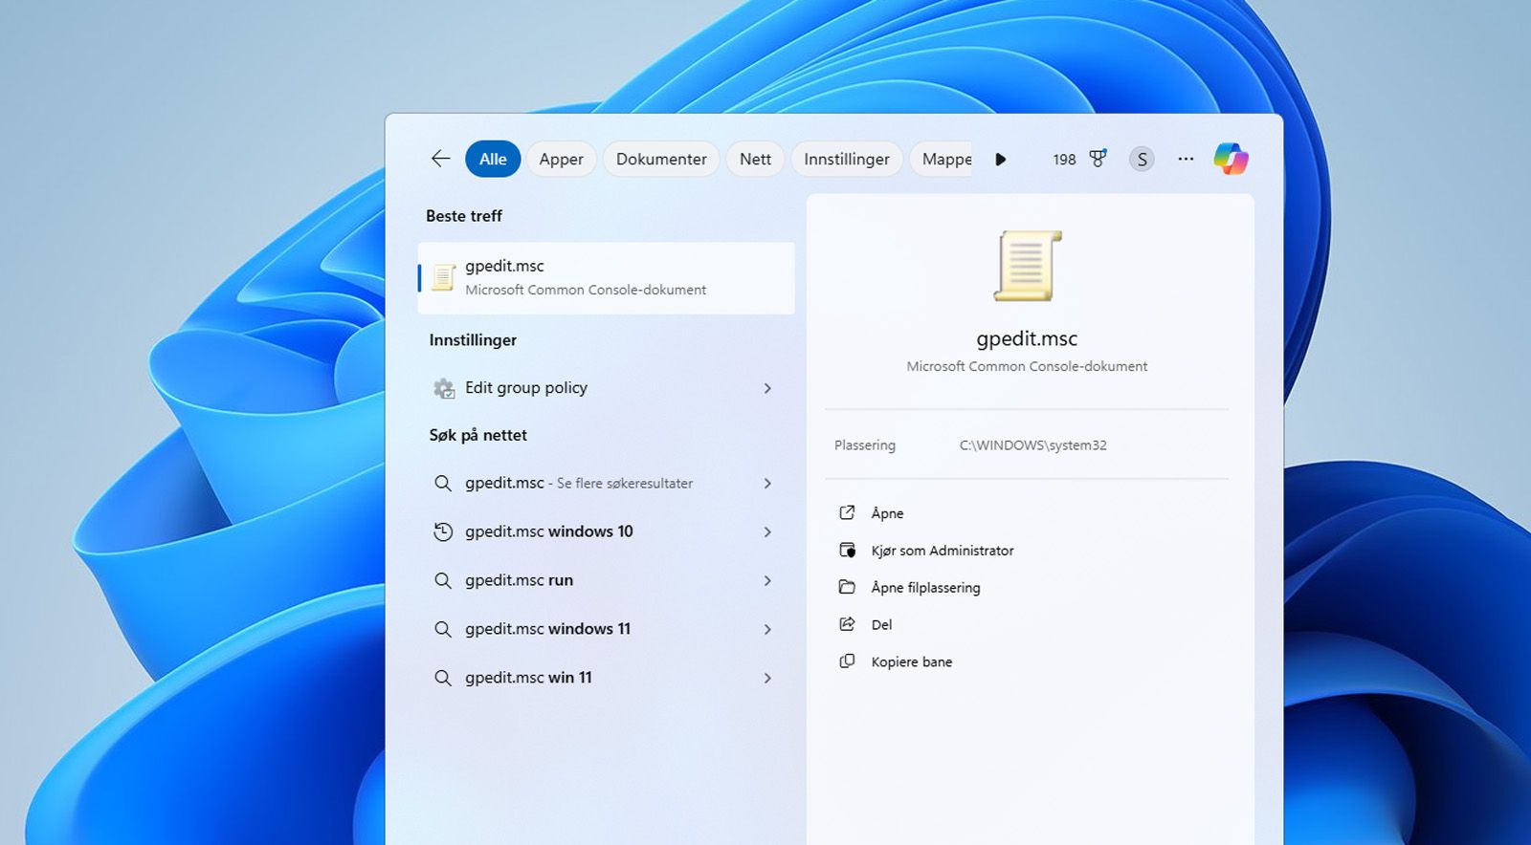Switch to the Innstillinger tab
The image size is (1531, 845).
847,159
